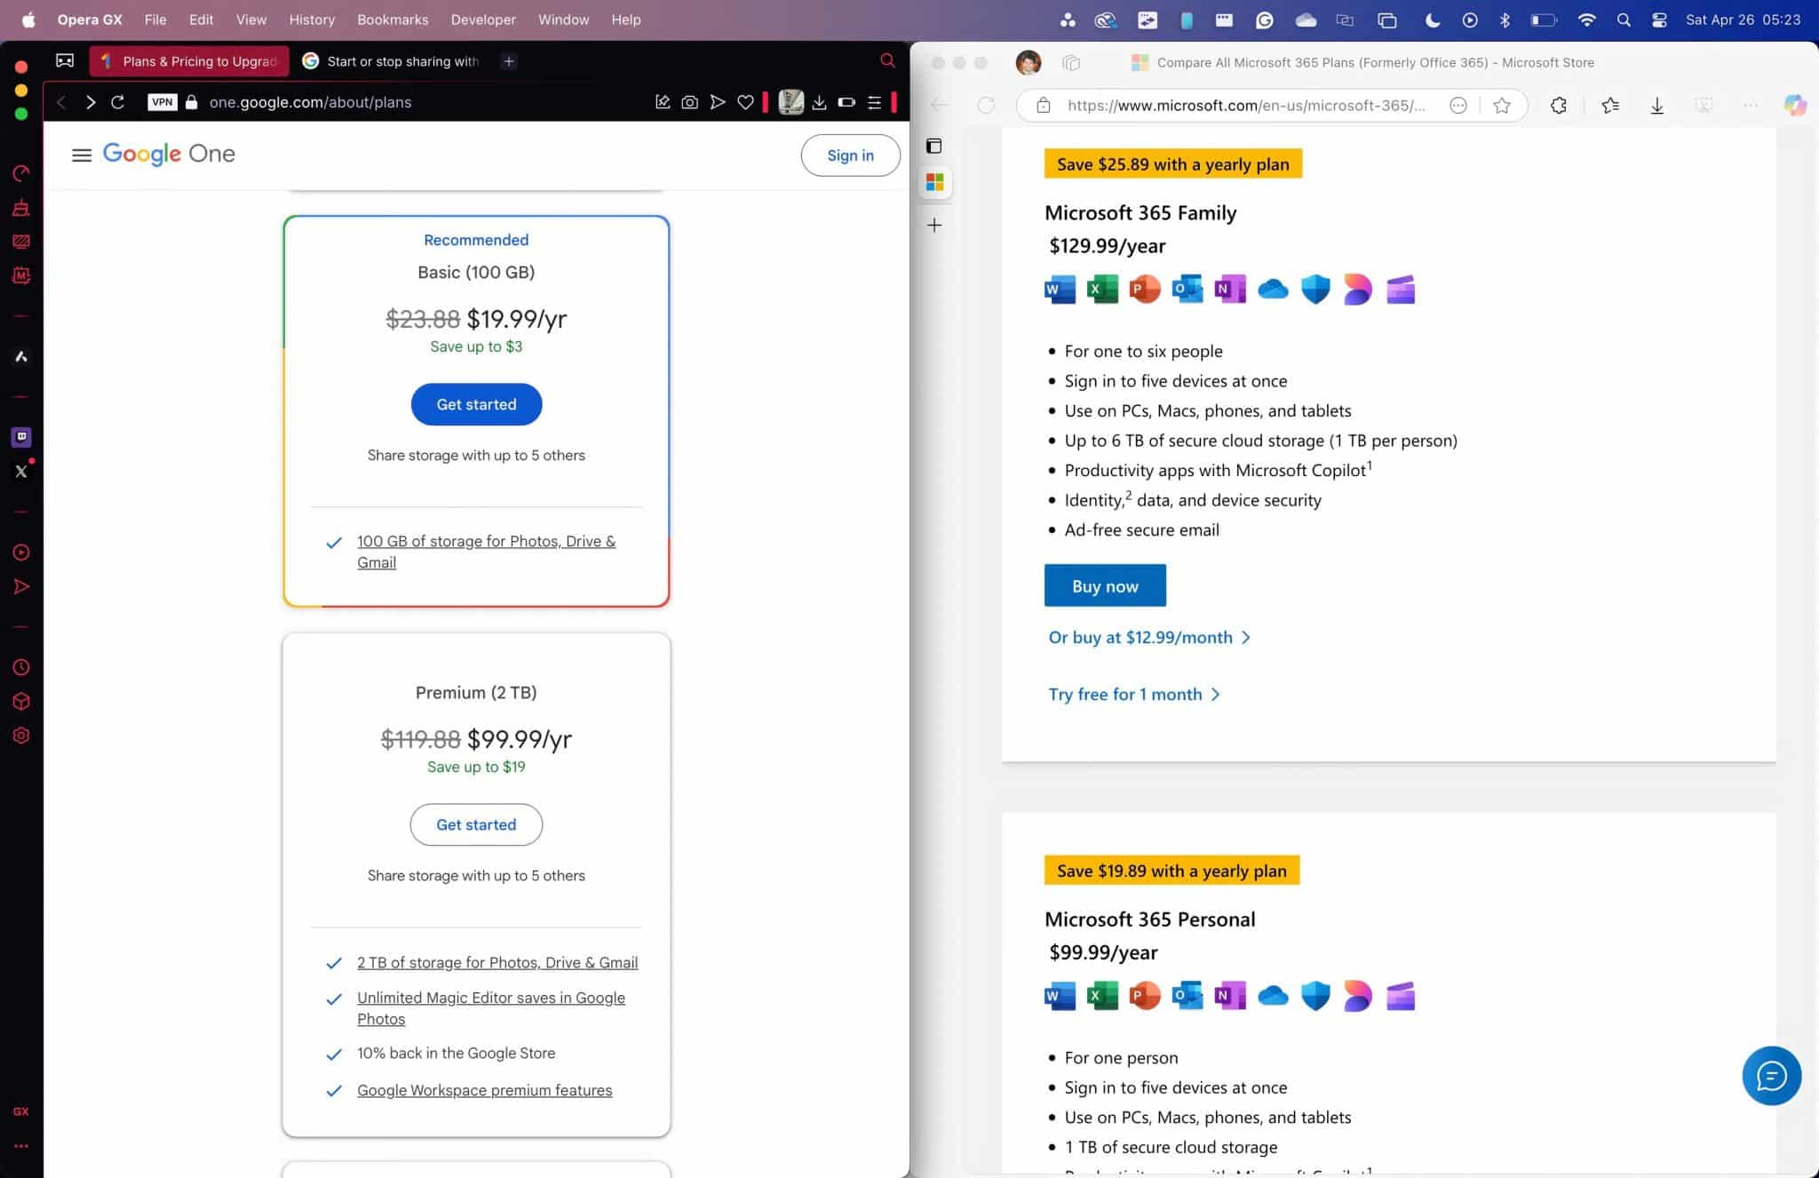Viewport: 1819px width, 1178px height.
Task: Open downloads from the Opera GX toolbar
Action: coord(818,102)
